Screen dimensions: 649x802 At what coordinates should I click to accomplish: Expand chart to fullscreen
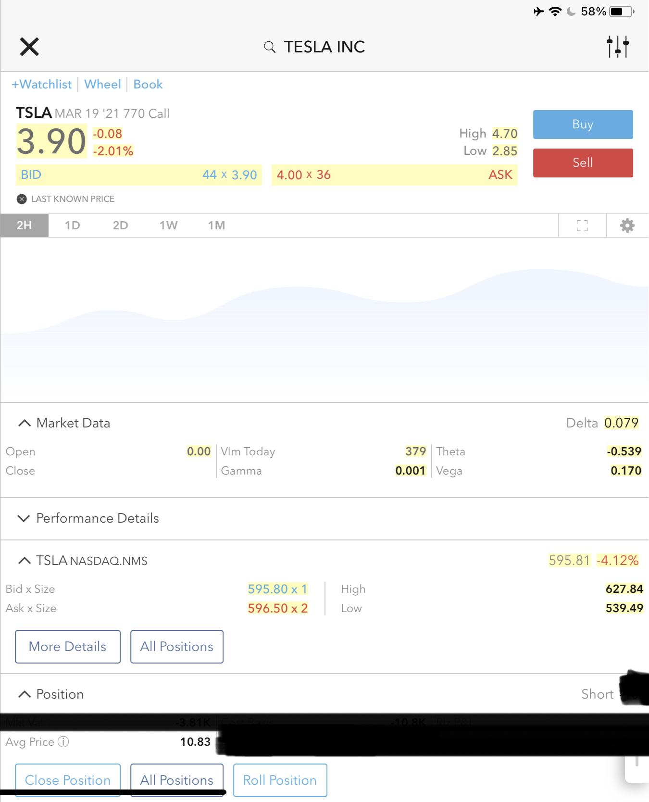[x=582, y=226]
